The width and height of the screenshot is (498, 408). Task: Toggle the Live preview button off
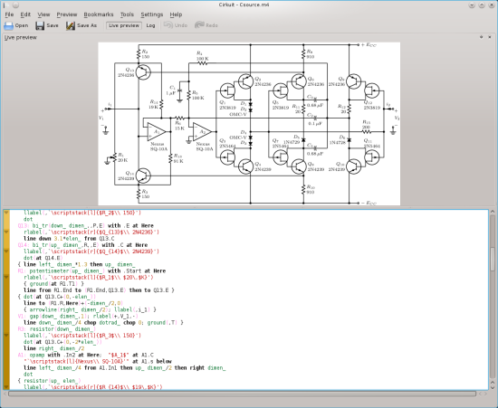pos(124,25)
